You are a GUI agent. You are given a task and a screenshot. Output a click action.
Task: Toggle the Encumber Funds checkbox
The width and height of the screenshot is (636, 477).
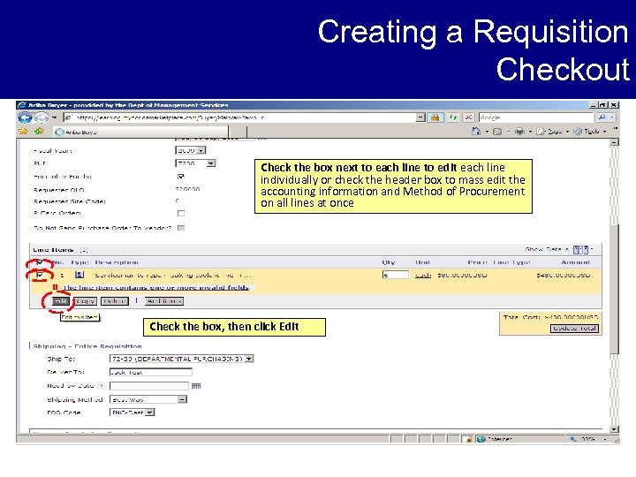click(181, 177)
